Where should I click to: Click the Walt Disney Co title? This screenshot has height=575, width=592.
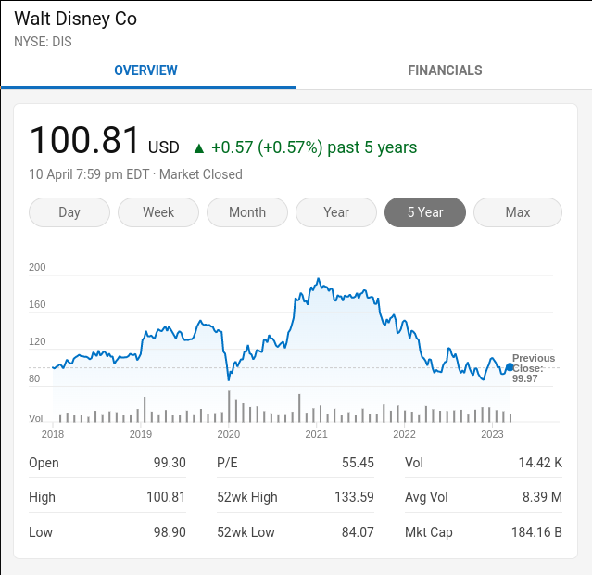(x=75, y=19)
